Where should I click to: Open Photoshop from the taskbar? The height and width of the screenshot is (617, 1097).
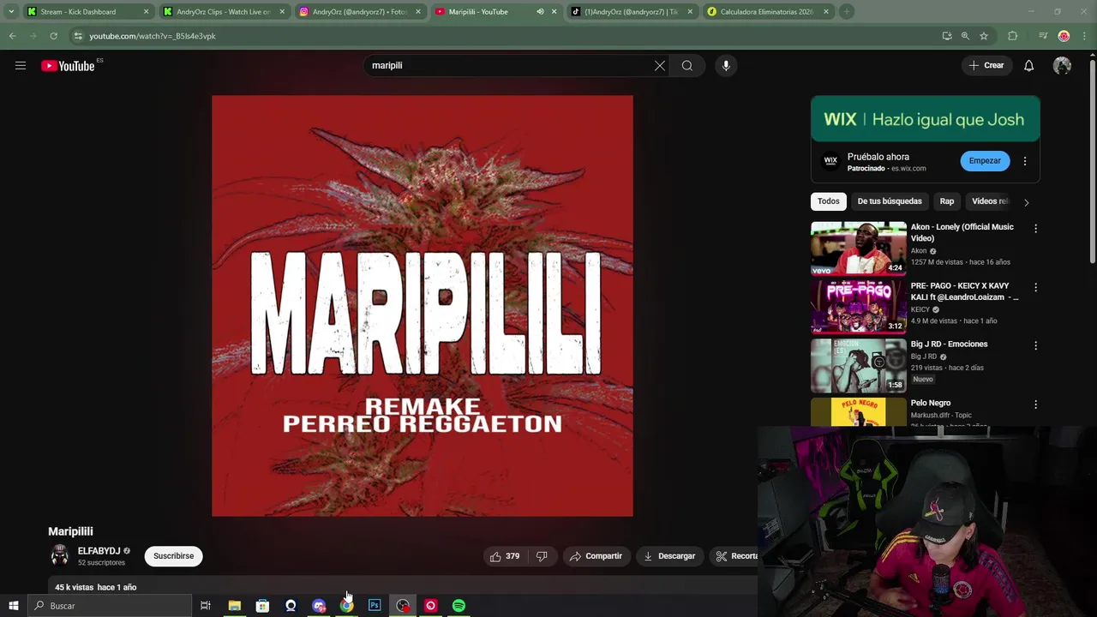coord(375,606)
